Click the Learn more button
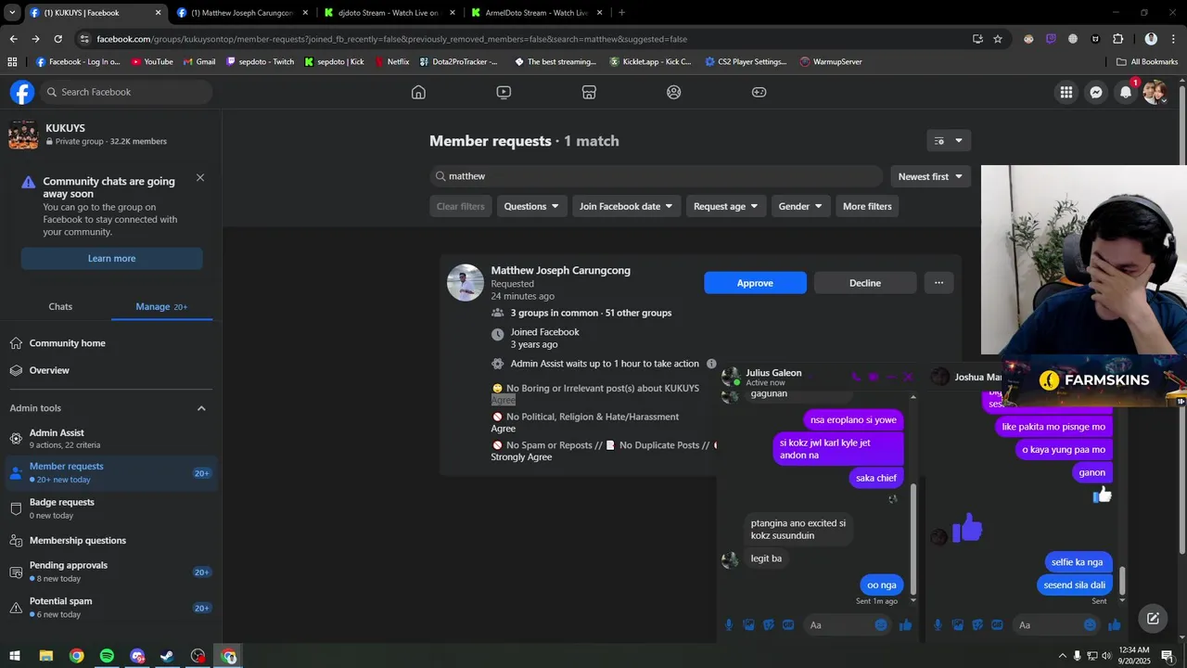1187x668 pixels. [111, 258]
